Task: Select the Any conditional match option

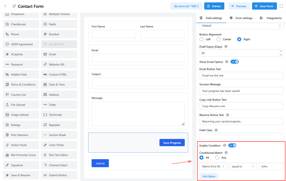Action: (217, 158)
